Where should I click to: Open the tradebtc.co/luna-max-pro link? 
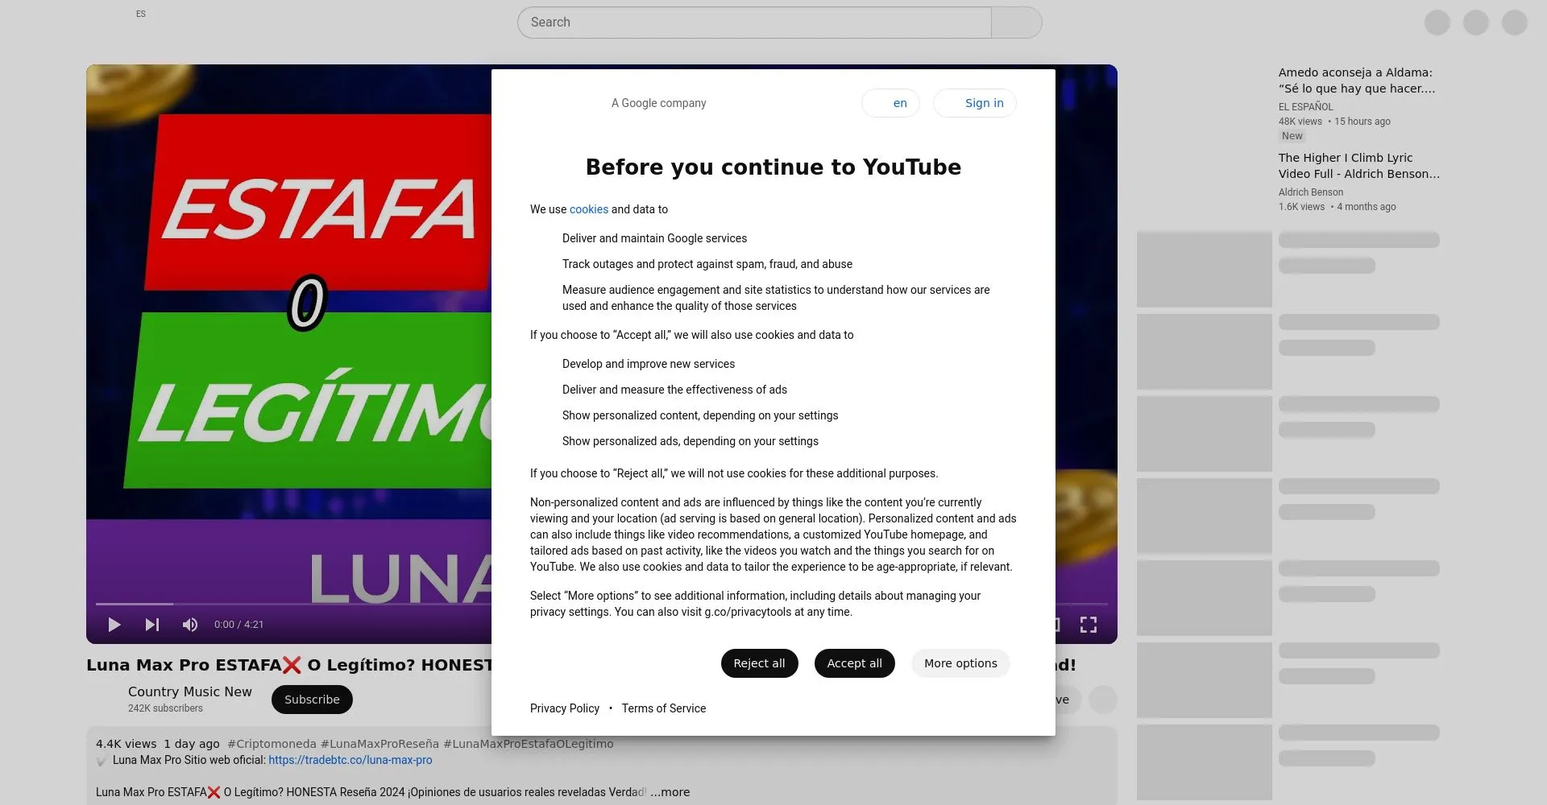[350, 760]
